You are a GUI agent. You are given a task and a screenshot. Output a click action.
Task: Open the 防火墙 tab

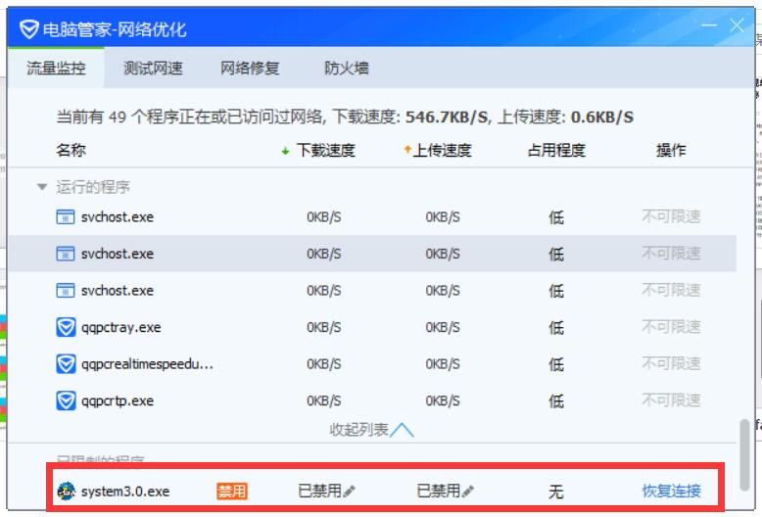347,68
